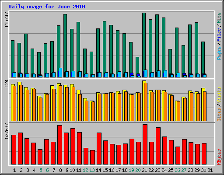The height and width of the screenshot is (175, 224).
Task: Click the Sites legend label
Action: click(219, 115)
